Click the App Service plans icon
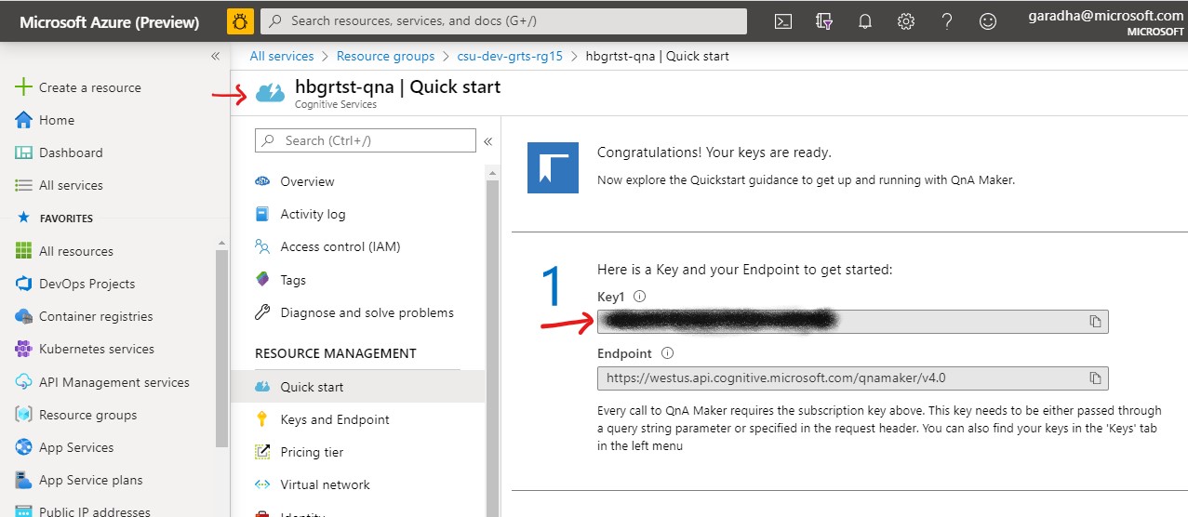 coord(24,480)
